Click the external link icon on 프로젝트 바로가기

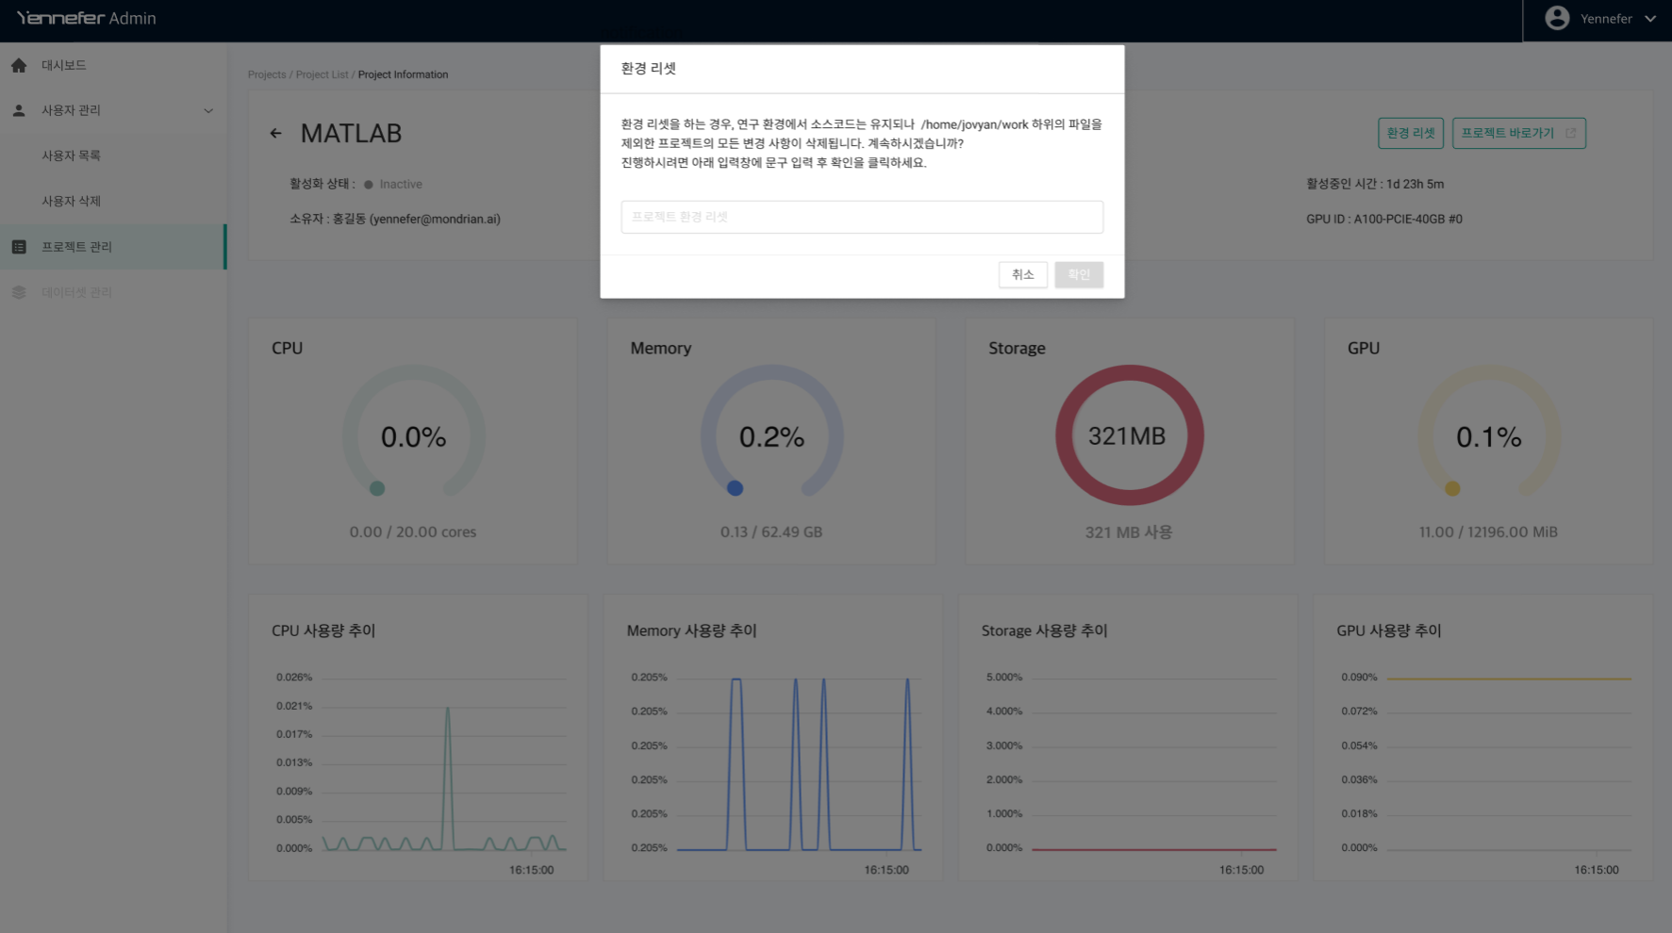(1570, 133)
